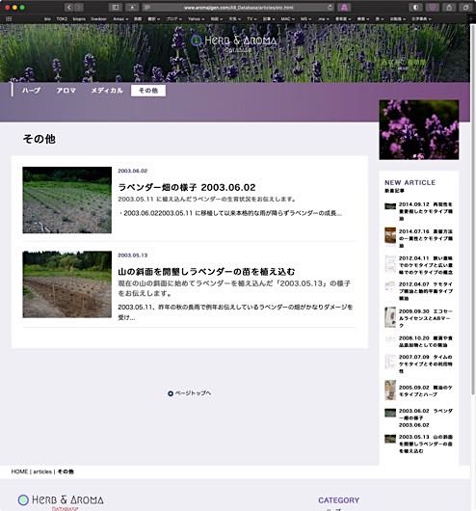Open the 2003.06.02 sidebar article link
The image size is (476, 511).
pyautogui.click(x=426, y=418)
